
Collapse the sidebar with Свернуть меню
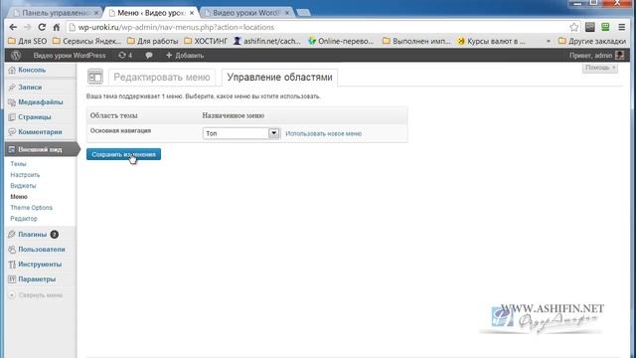click(x=36, y=295)
